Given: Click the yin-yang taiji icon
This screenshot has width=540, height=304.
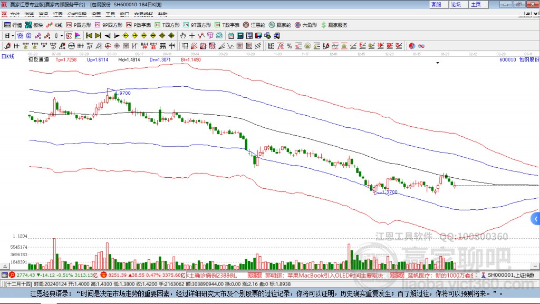Looking at the screenshot, I should pos(412,46).
